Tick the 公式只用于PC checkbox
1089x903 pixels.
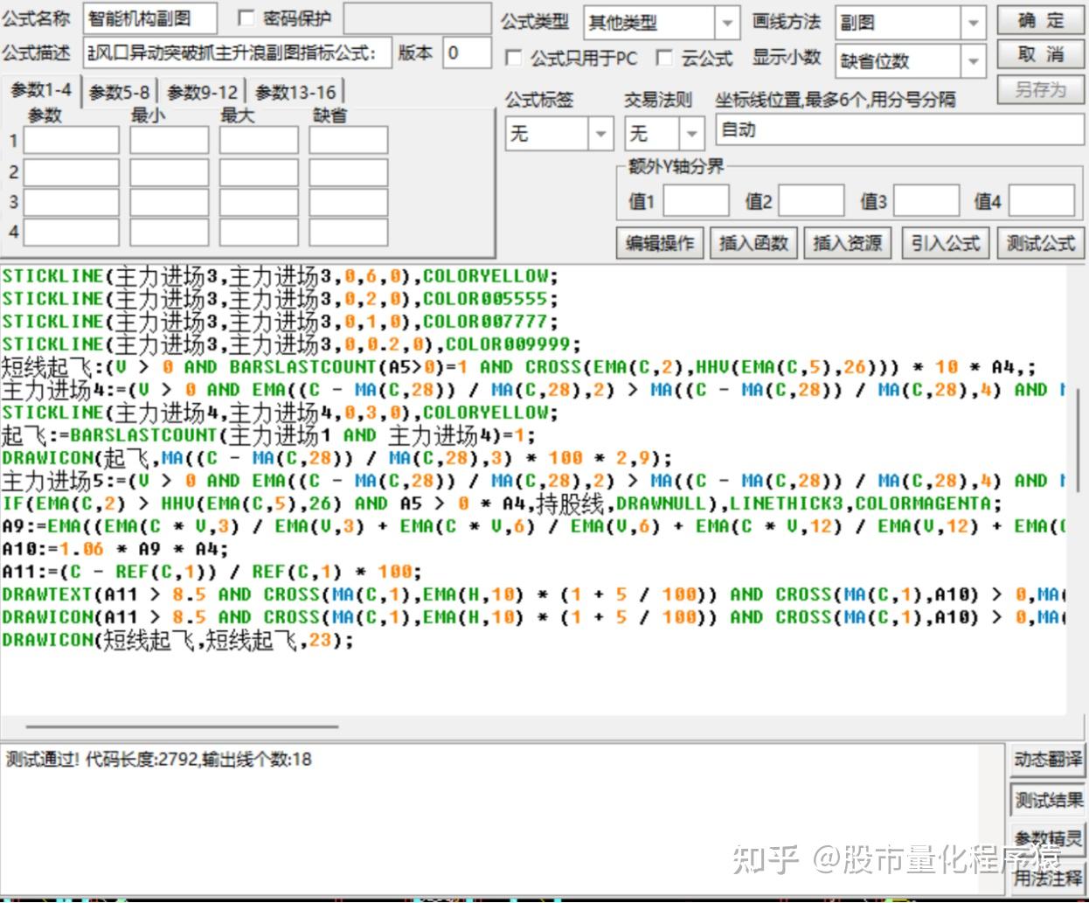[x=514, y=58]
